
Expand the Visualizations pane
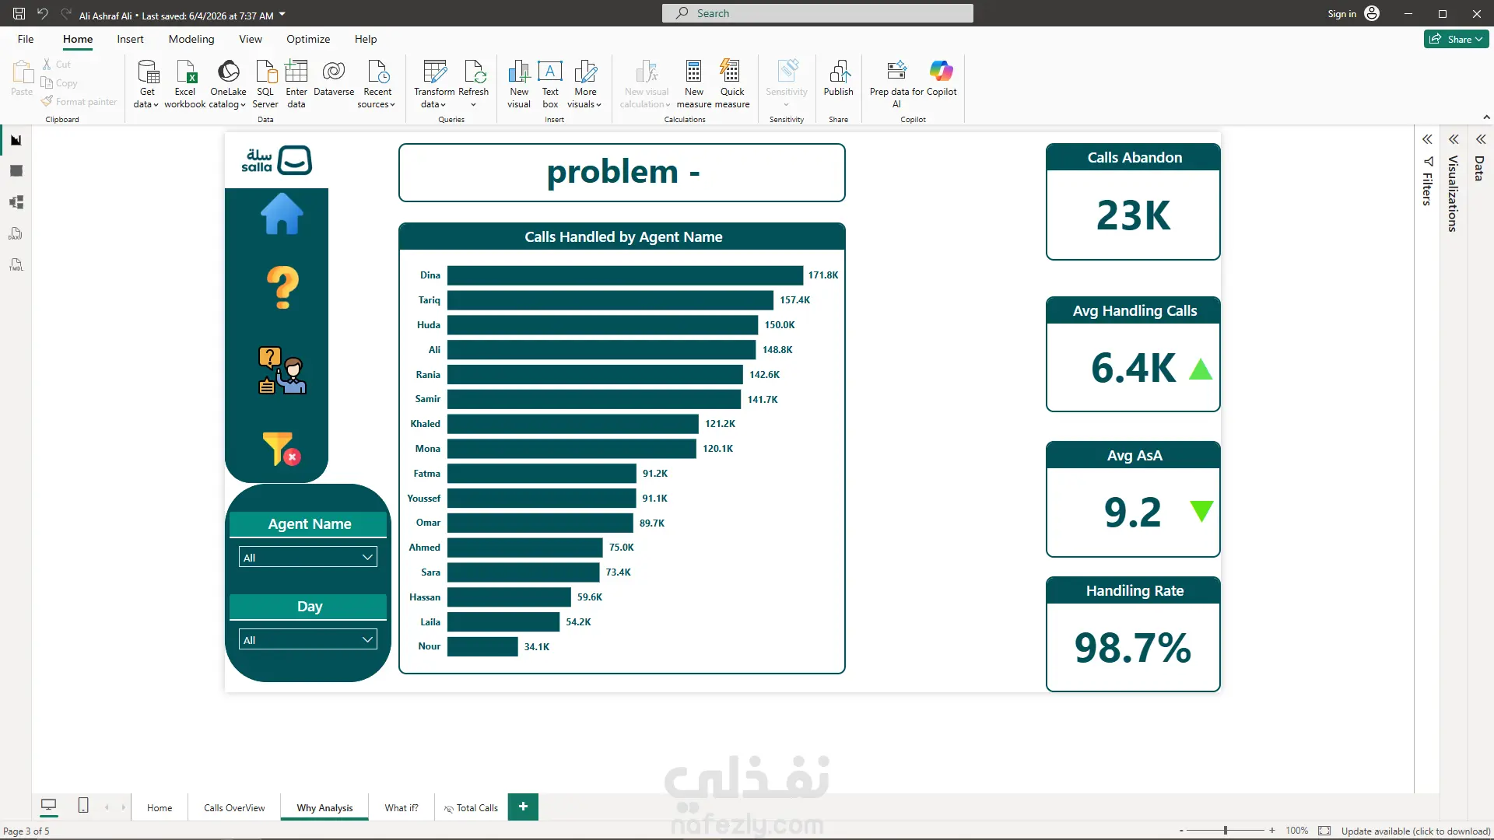pos(1454,139)
